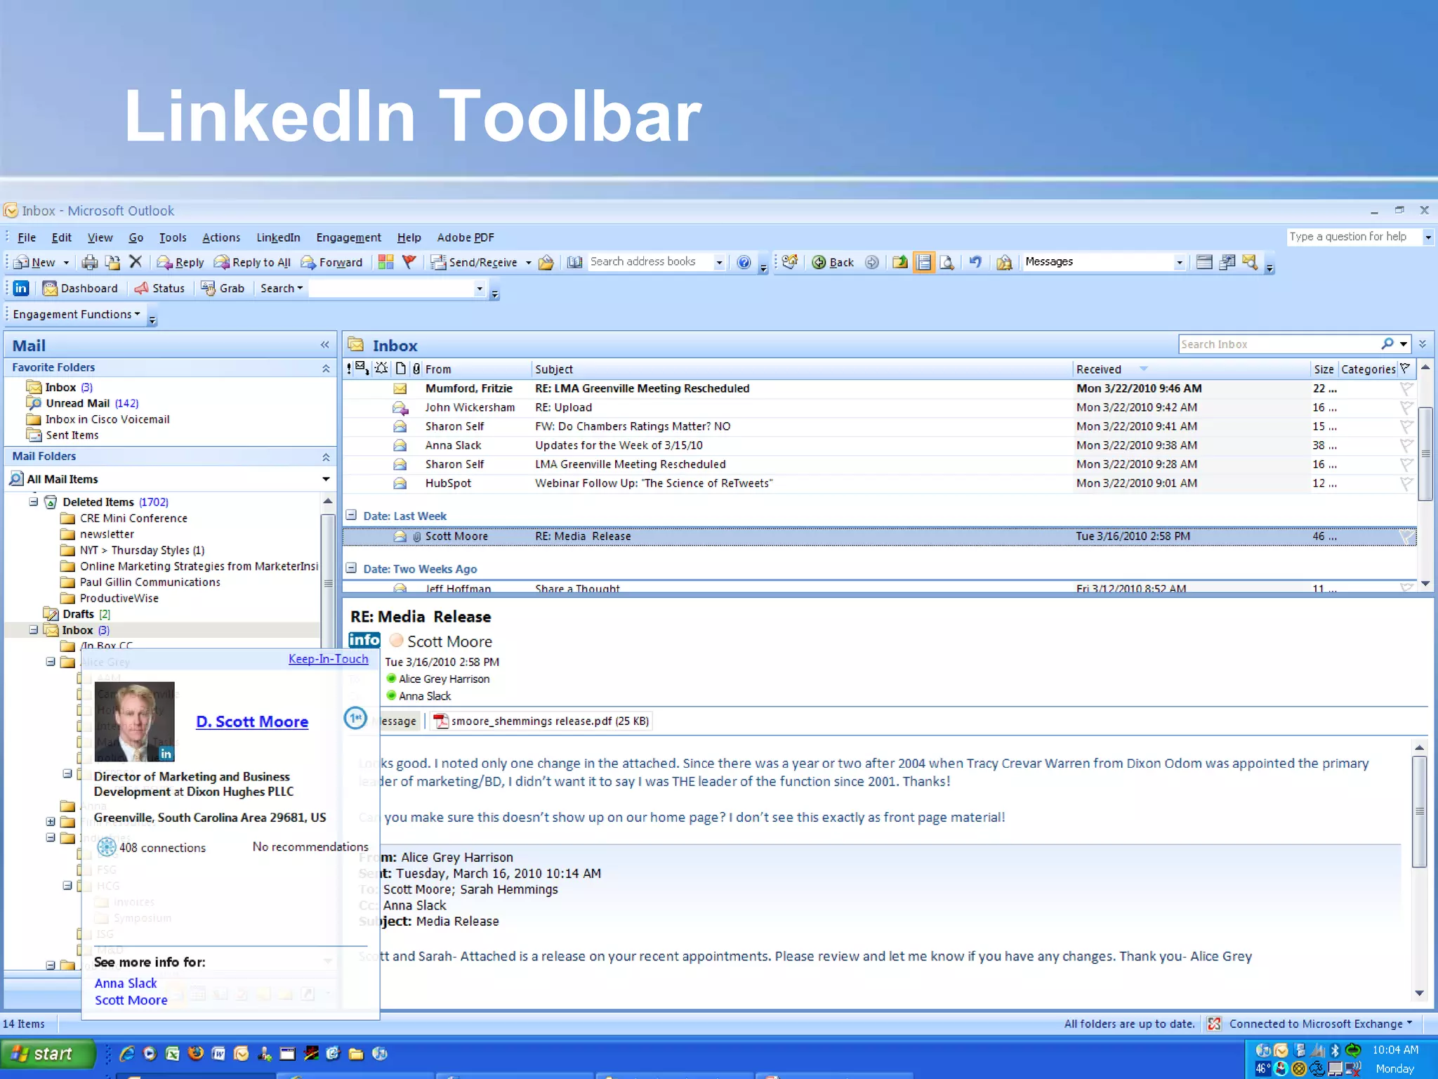The width and height of the screenshot is (1438, 1079).
Task: Expand the All Mail Items dropdown
Action: (326, 479)
